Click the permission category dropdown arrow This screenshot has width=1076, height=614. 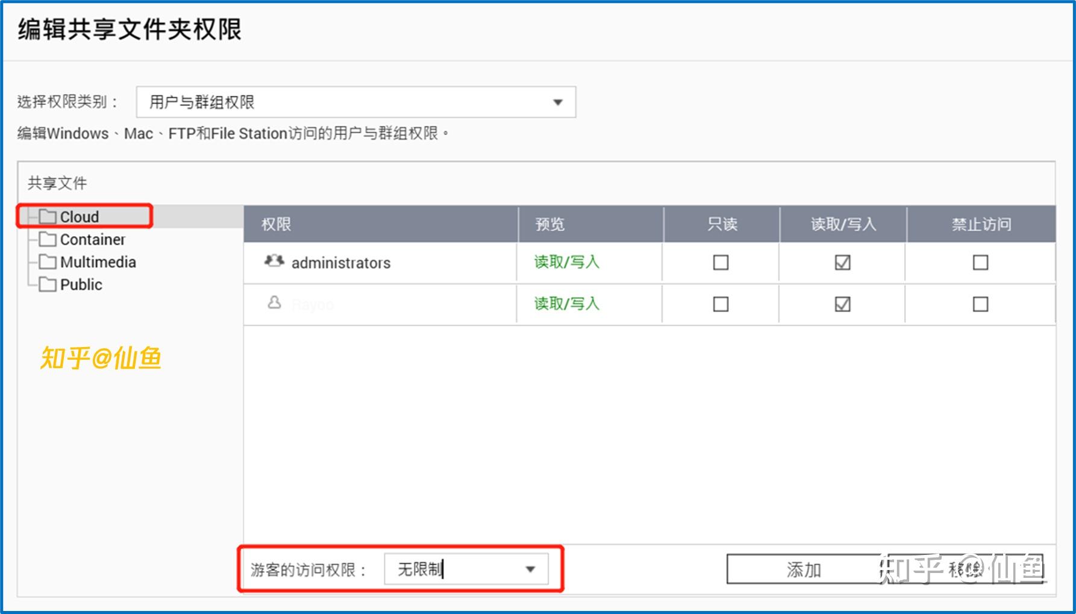click(x=558, y=102)
